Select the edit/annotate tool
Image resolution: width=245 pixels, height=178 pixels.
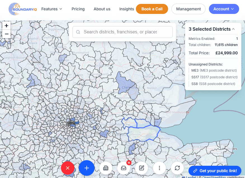(x=142, y=168)
